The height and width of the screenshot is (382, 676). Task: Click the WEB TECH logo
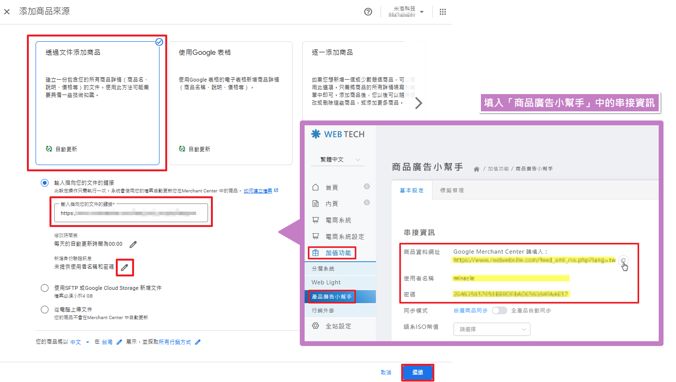pyautogui.click(x=339, y=134)
